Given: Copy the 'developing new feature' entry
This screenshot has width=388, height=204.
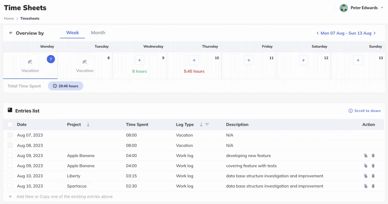Looking at the screenshot, I should coord(365,155).
